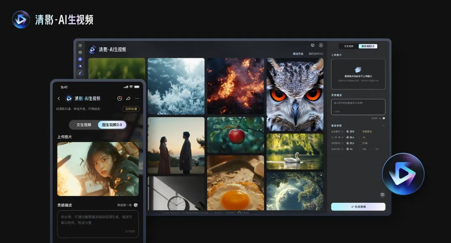Viewport: 451px width, 243px height.
Task: Click the desktop image upload drop area
Action: point(358,74)
